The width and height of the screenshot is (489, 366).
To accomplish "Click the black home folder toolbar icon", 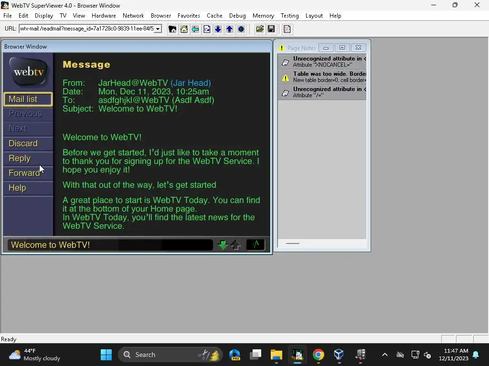I will (x=172, y=29).
